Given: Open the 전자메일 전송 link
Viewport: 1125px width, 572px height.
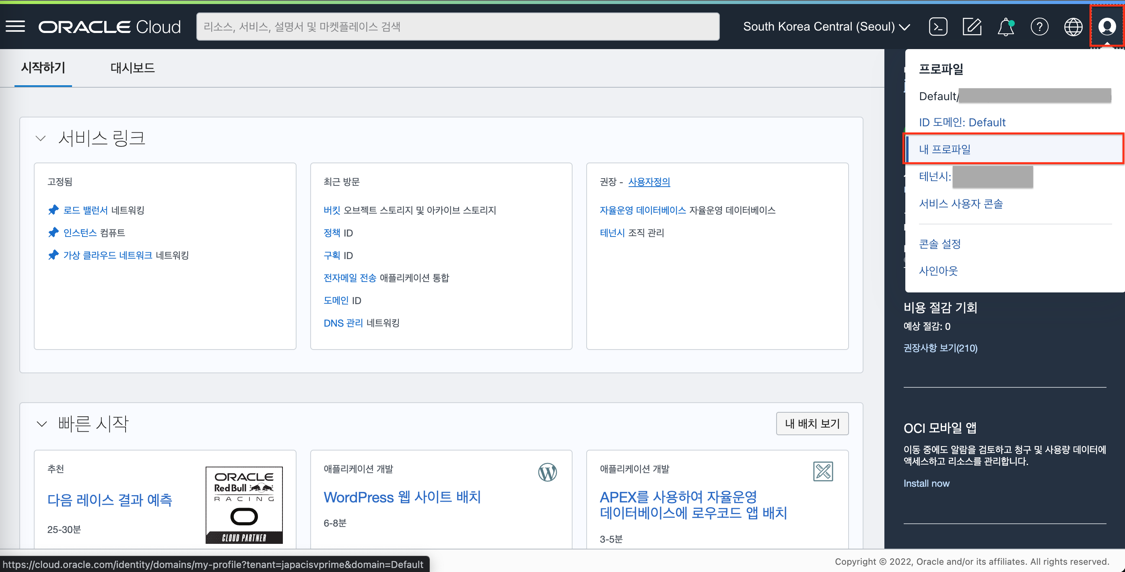Looking at the screenshot, I should point(349,278).
